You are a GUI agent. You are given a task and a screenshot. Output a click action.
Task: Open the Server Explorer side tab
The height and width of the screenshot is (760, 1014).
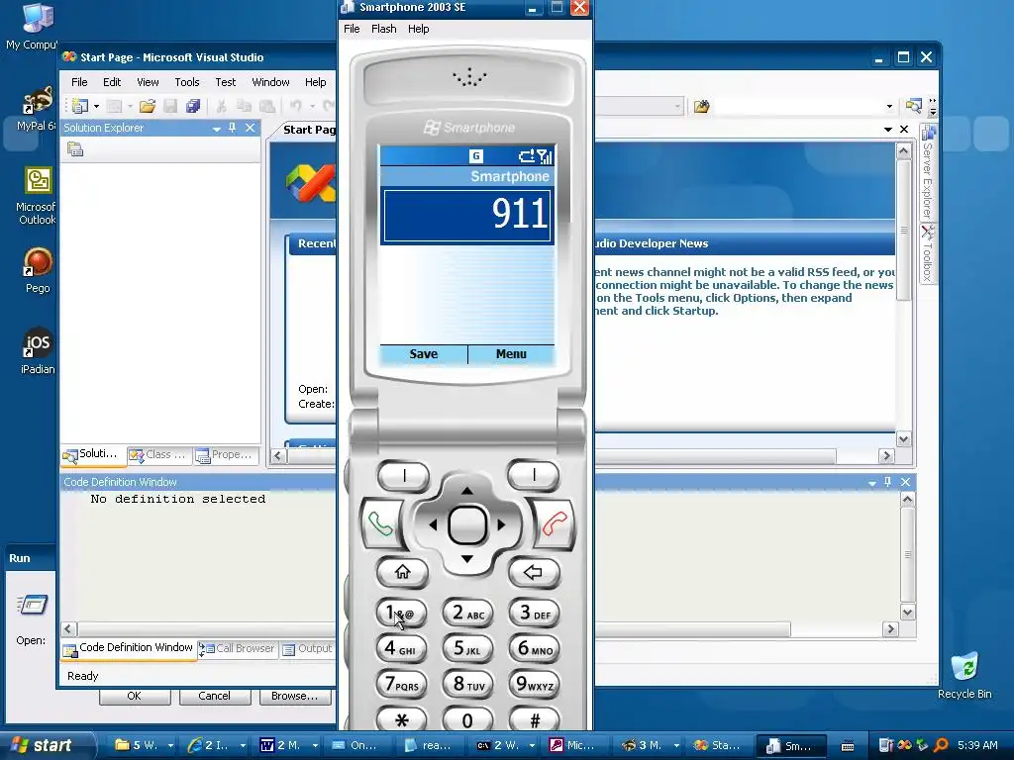[x=928, y=173]
